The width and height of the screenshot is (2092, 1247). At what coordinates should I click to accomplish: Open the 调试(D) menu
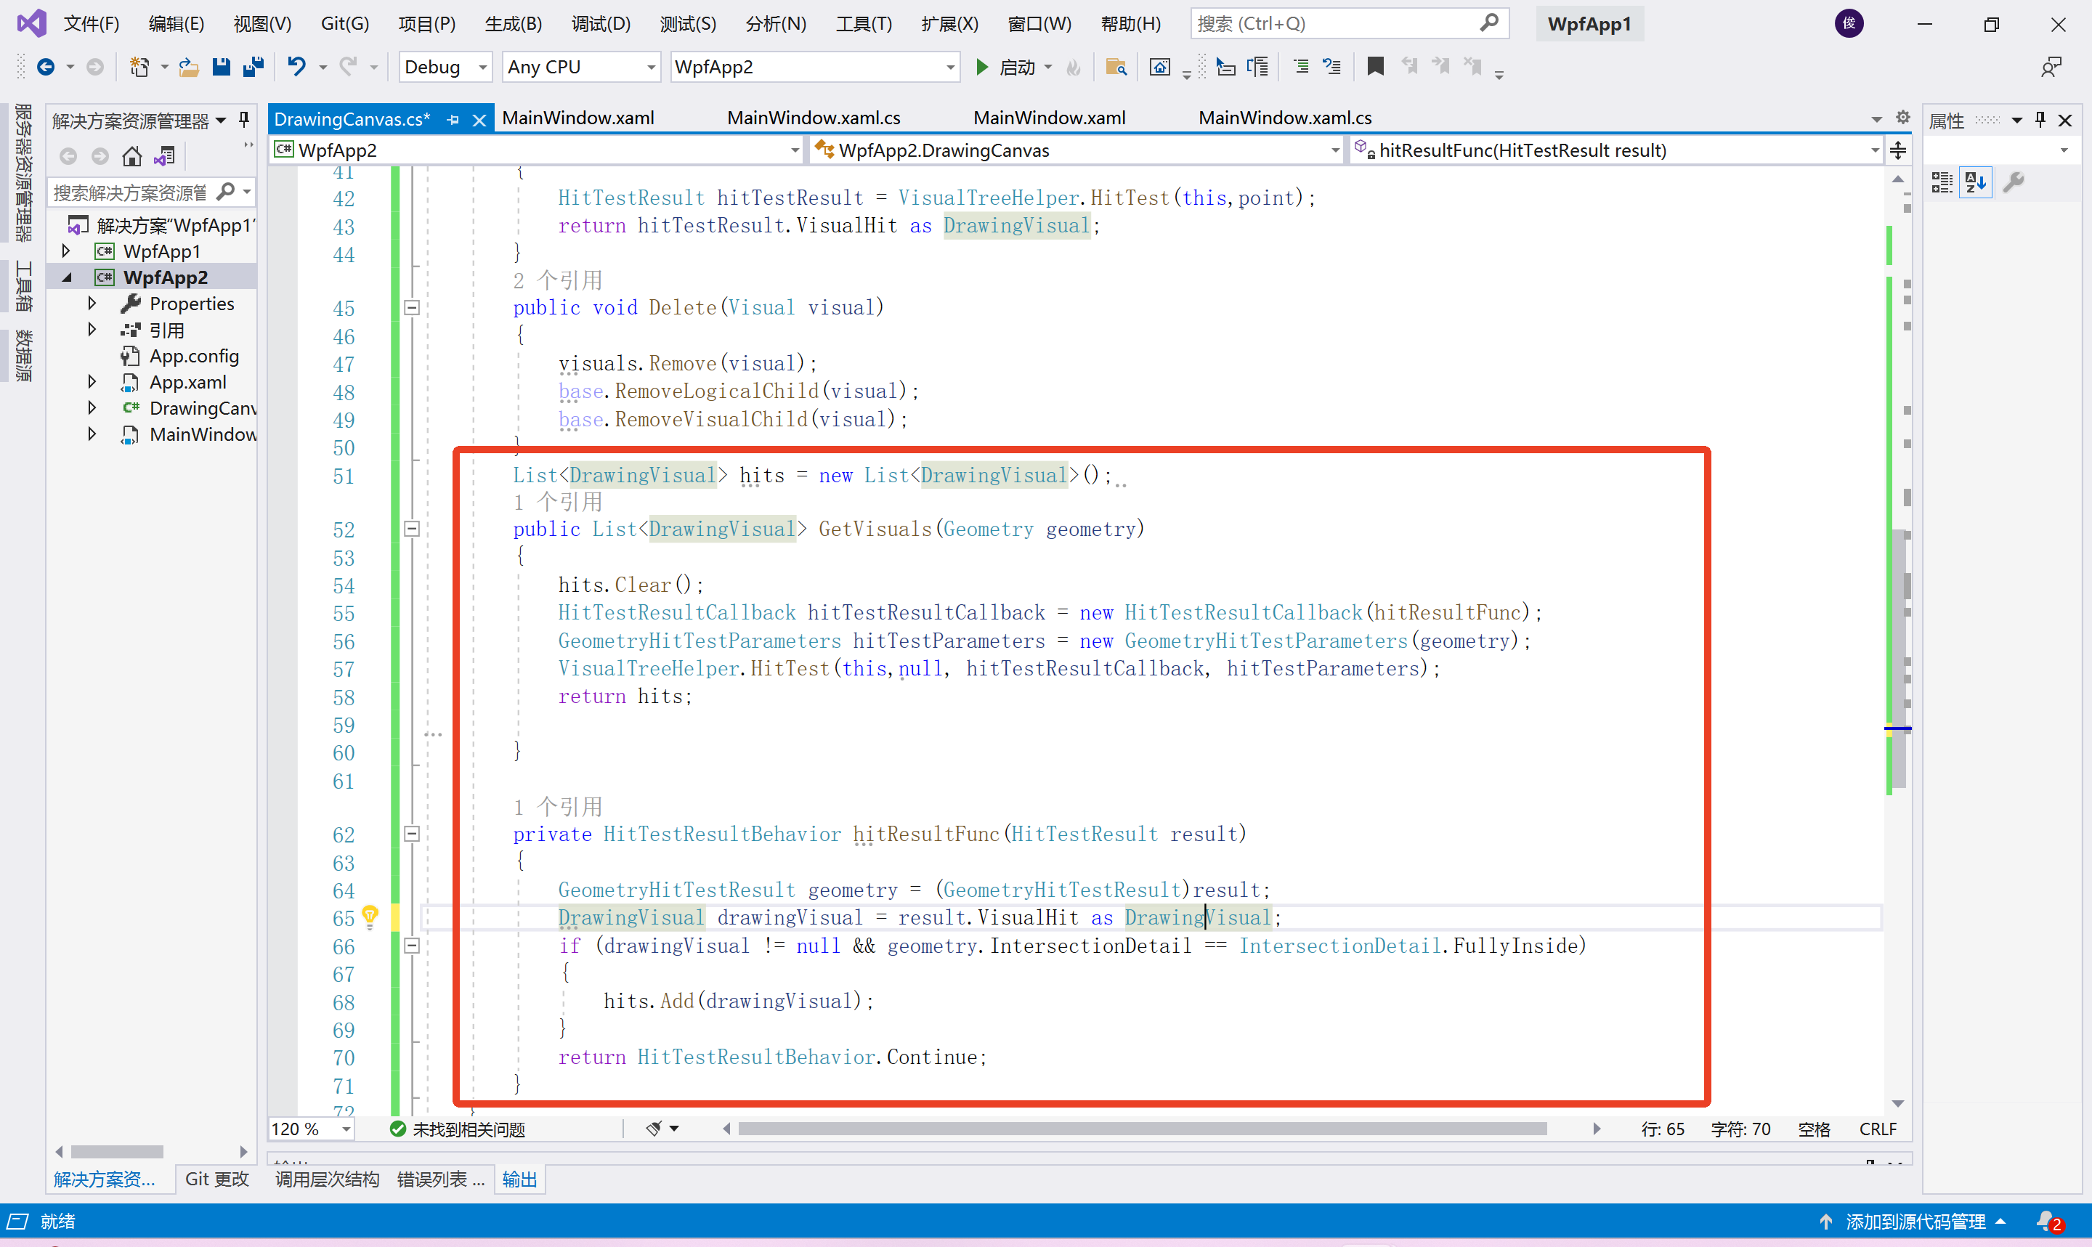(x=600, y=23)
